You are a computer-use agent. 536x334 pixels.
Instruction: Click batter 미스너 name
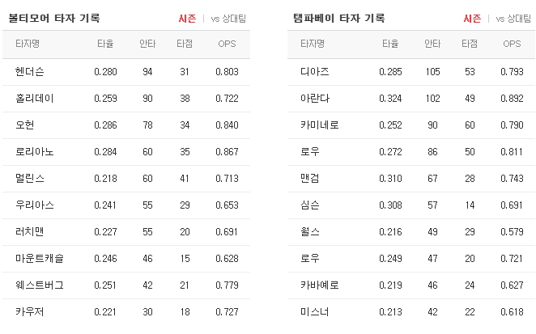(x=314, y=312)
